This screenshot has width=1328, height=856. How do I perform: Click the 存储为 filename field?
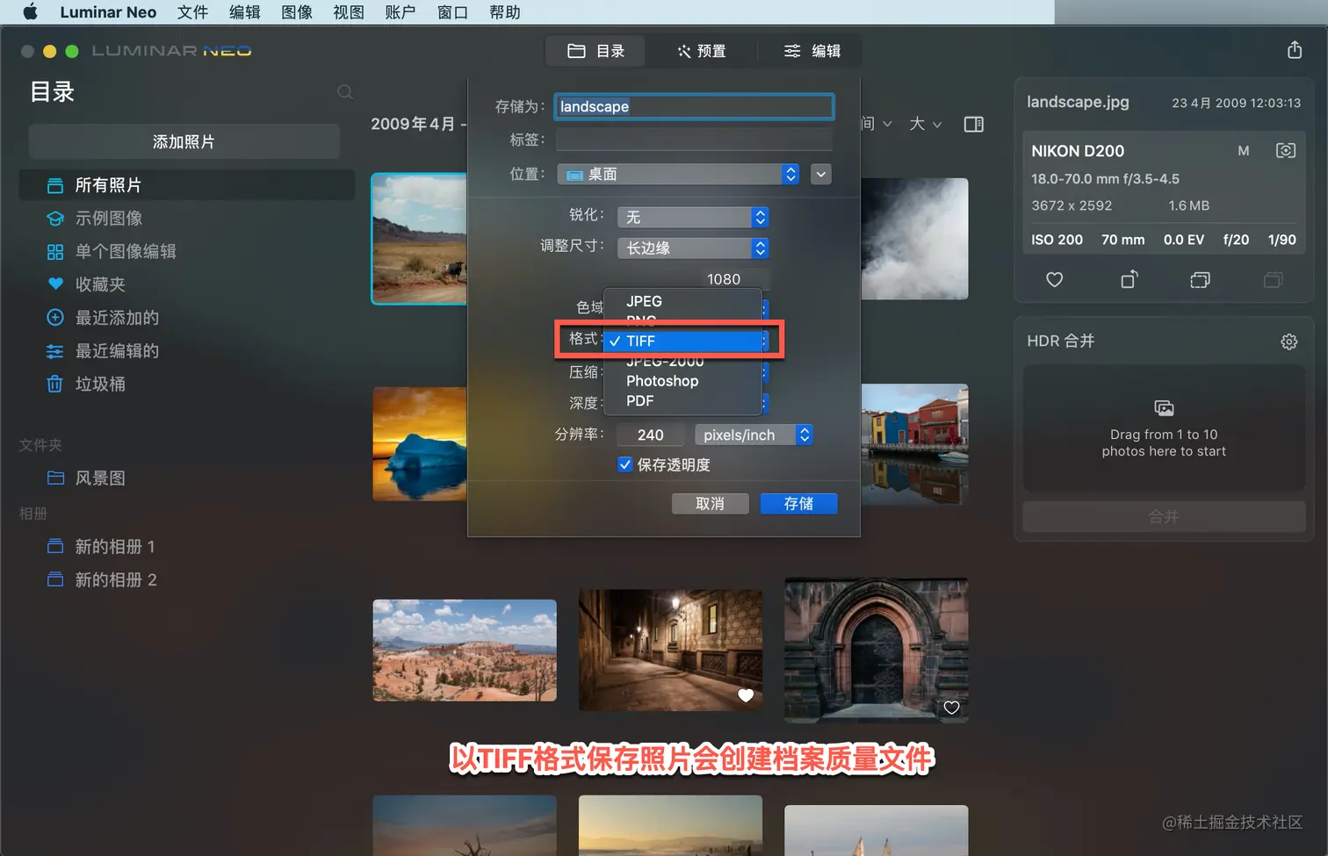(694, 106)
